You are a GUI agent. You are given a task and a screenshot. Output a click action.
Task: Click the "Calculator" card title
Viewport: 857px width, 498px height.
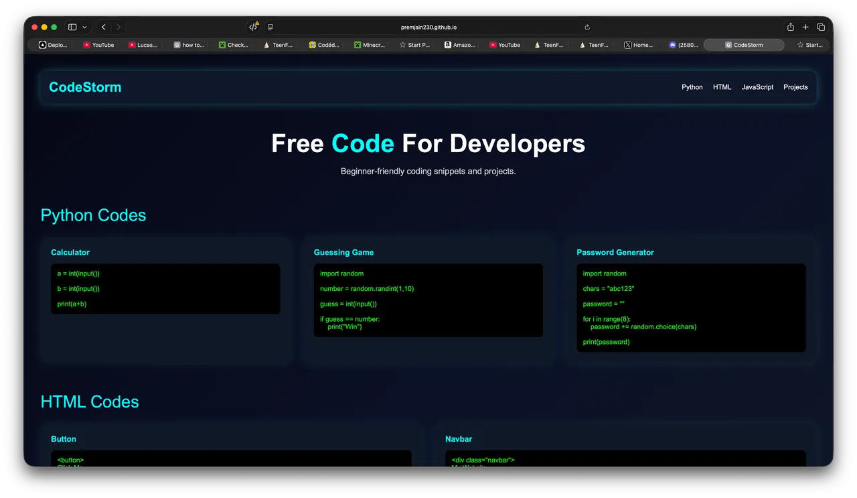tap(70, 253)
